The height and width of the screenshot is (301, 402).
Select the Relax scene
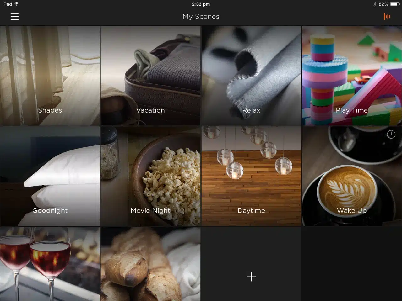click(251, 76)
